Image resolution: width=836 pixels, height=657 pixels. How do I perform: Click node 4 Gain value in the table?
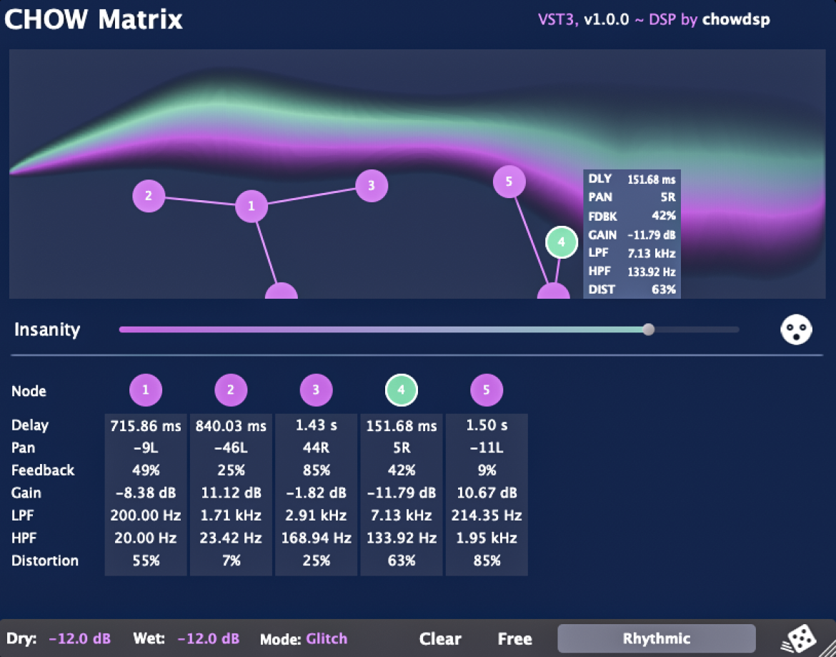pyautogui.click(x=402, y=493)
